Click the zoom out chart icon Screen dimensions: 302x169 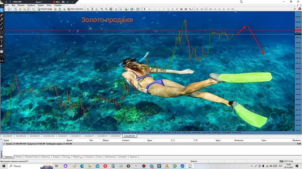pyautogui.click(x=106, y=9)
